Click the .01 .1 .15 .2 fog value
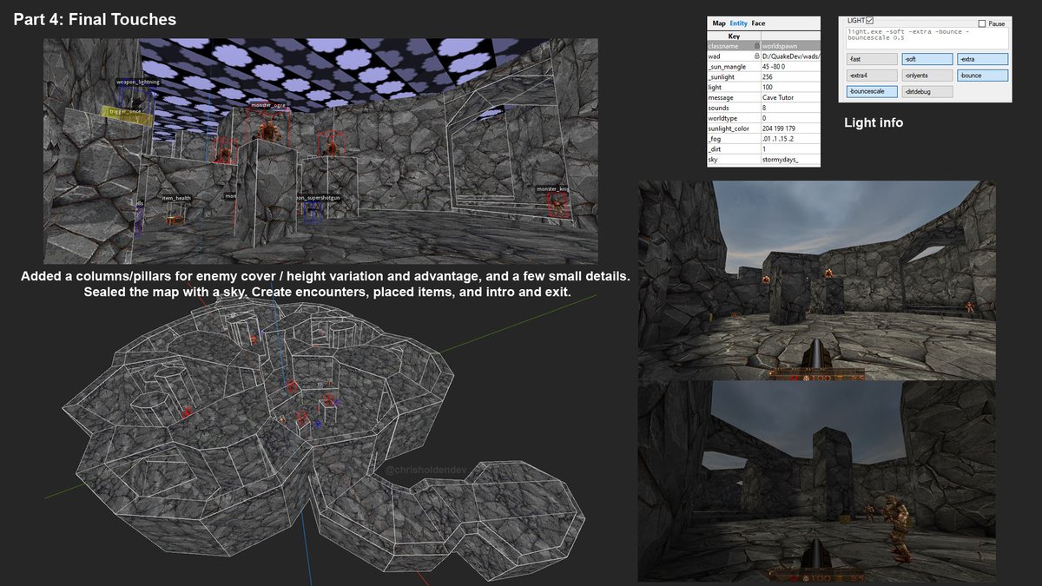The height and width of the screenshot is (586, 1042). tap(790, 139)
